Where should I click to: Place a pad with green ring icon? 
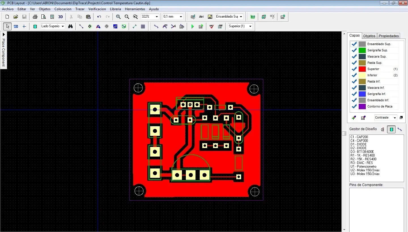[x=90, y=26]
